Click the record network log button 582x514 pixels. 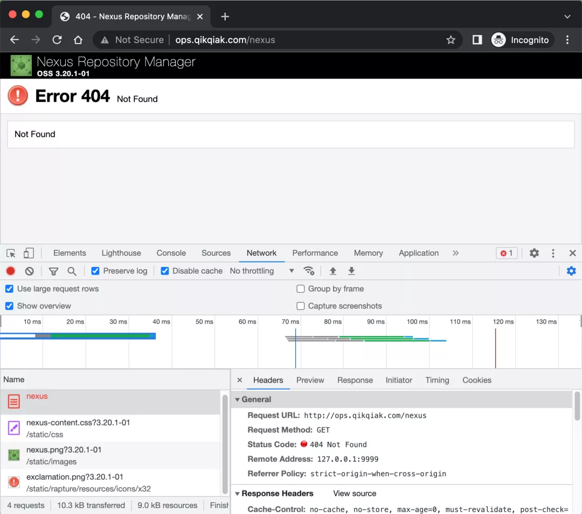11,271
